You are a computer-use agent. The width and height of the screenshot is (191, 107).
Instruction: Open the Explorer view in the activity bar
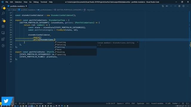[3, 7]
